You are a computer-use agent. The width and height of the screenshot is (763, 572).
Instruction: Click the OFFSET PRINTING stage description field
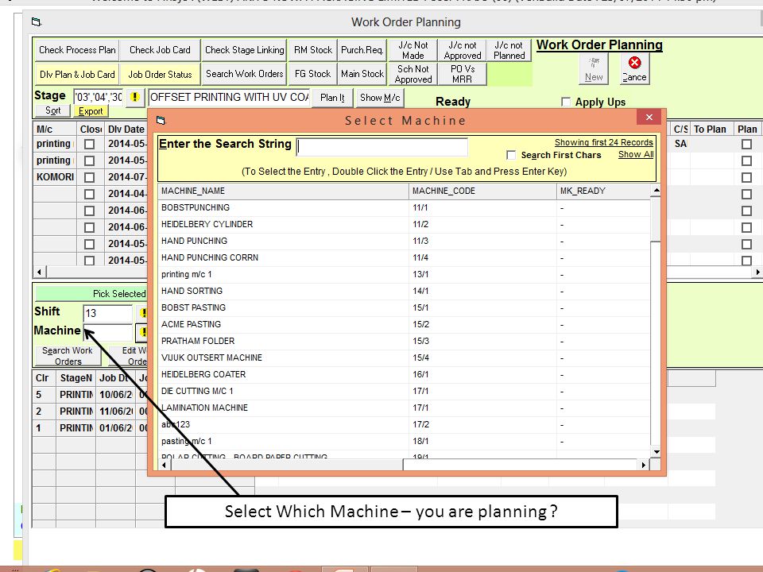pos(229,97)
